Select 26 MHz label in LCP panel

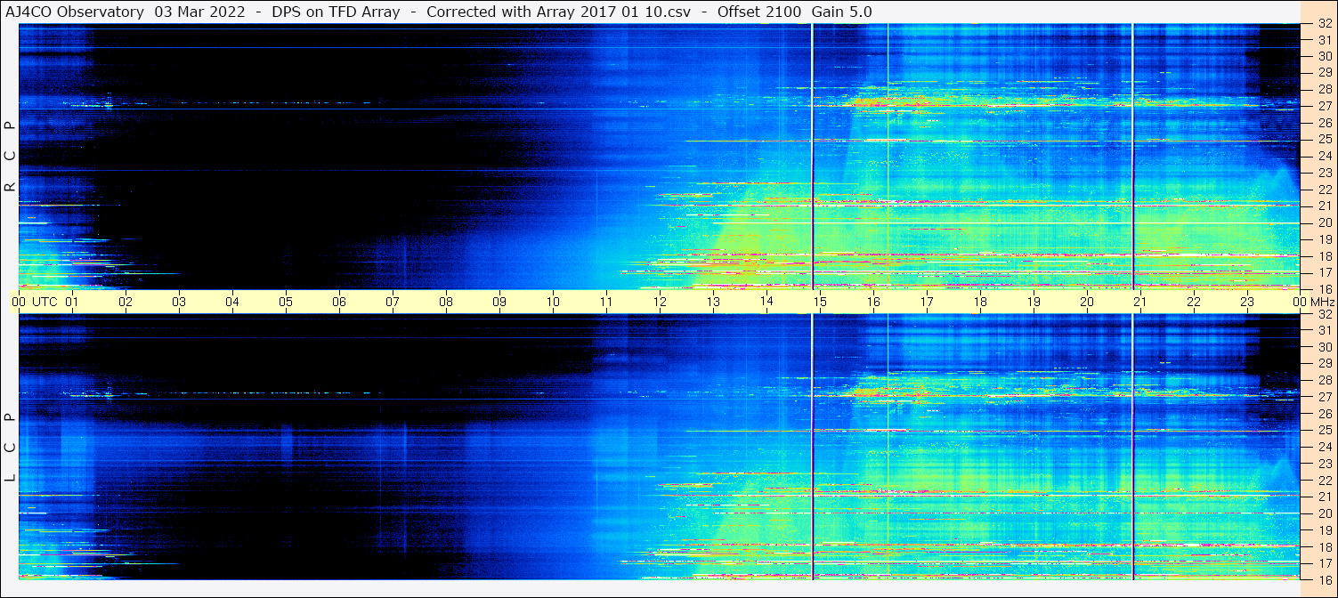tap(1324, 414)
